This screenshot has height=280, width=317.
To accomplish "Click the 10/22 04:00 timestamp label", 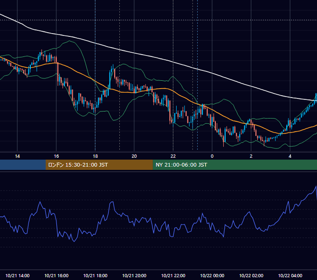I will pyautogui.click(x=290, y=275).
